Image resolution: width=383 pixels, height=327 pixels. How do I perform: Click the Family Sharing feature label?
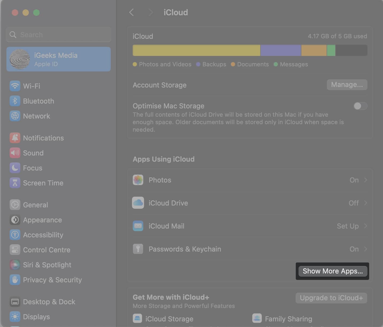point(289,319)
